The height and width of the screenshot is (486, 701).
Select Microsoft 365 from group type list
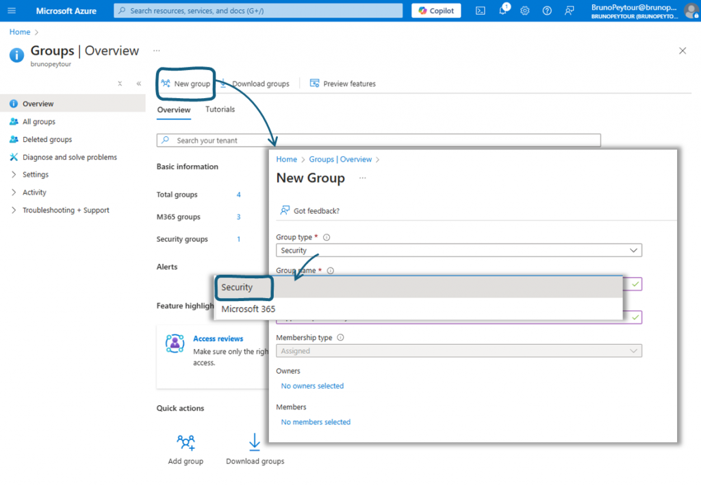click(x=248, y=309)
